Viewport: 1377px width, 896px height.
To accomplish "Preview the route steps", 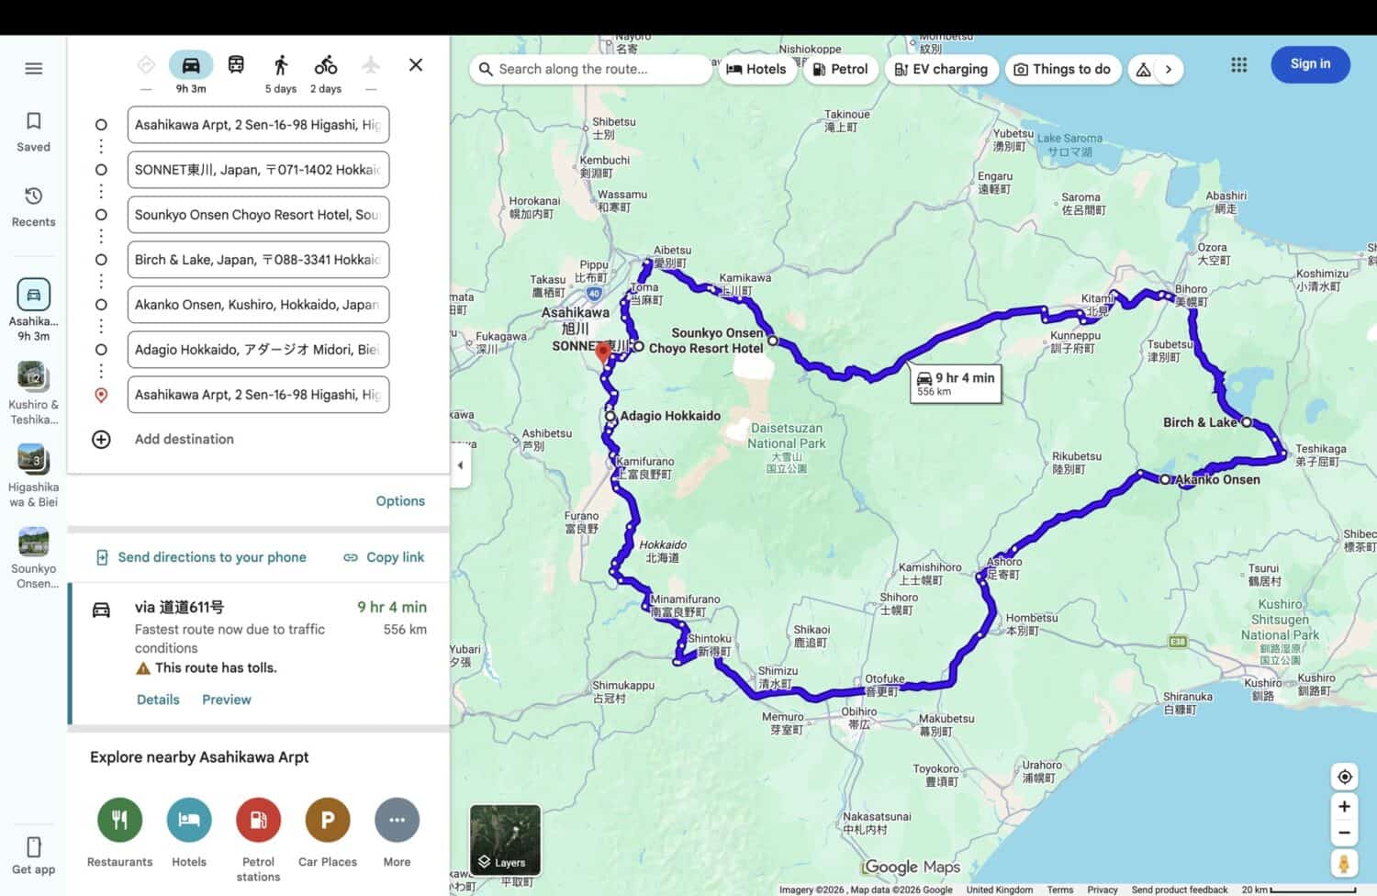I will (x=227, y=700).
